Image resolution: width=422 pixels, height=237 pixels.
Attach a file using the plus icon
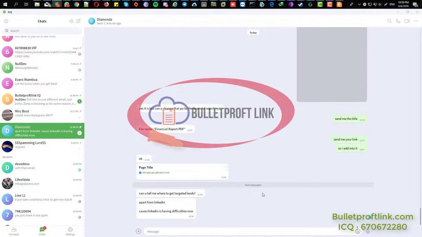click(138, 231)
